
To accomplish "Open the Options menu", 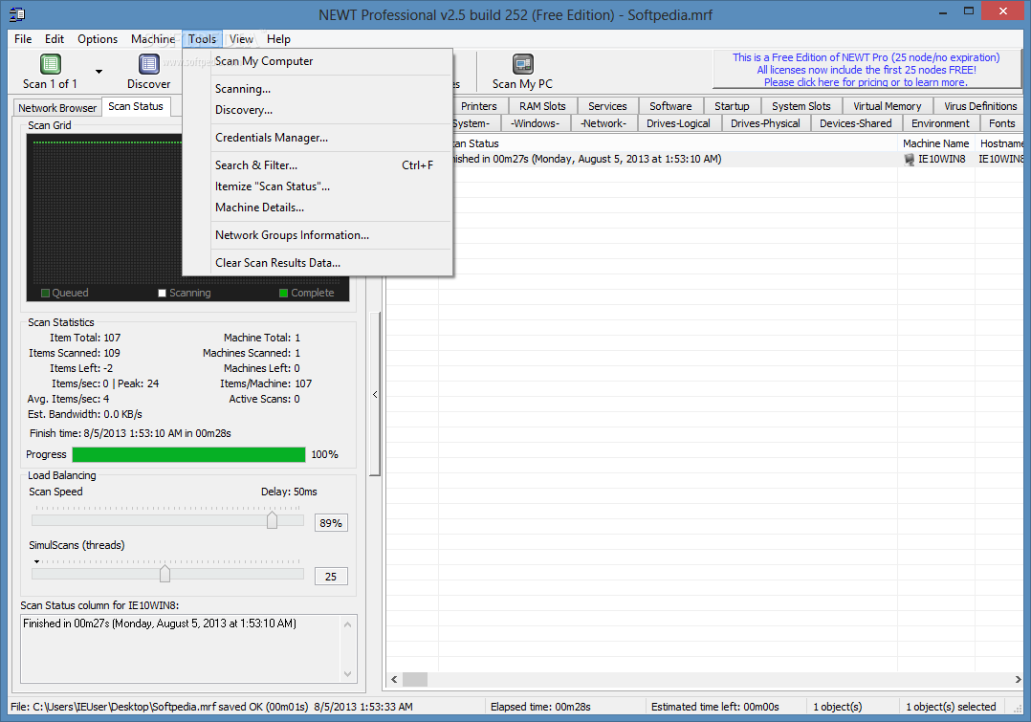I will point(98,39).
